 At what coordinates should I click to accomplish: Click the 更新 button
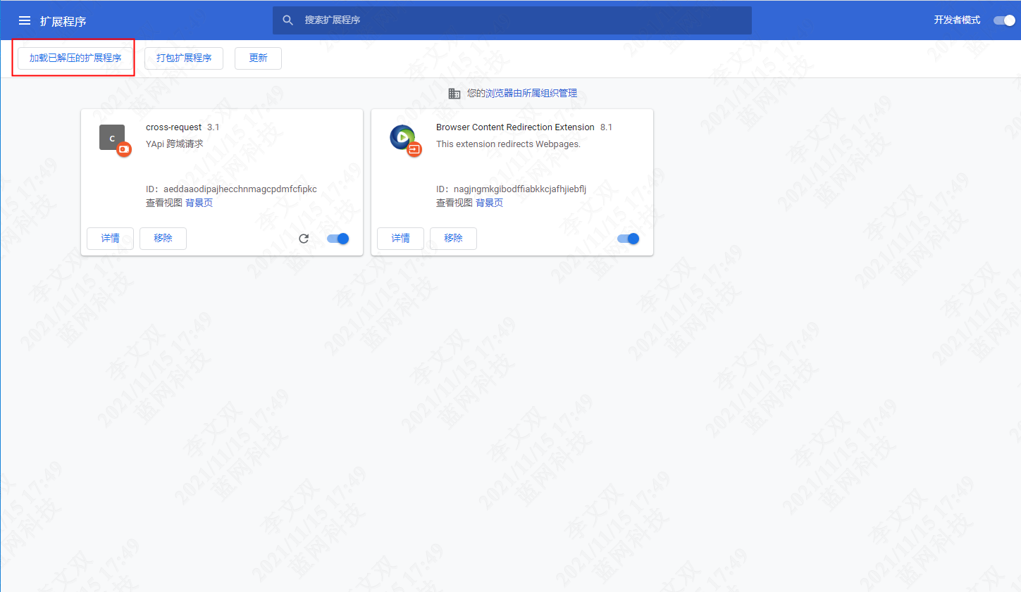[258, 58]
